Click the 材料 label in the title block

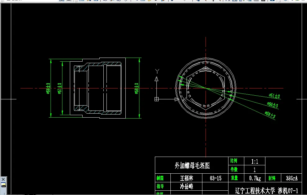click(272, 178)
